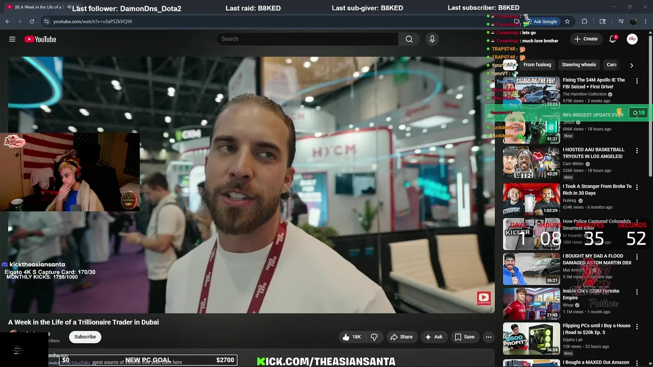653x367 pixels.
Task: Click the Ask button under the video
Action: tap(433, 337)
